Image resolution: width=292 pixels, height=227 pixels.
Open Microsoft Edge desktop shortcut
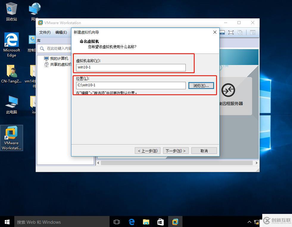pyautogui.click(x=12, y=45)
